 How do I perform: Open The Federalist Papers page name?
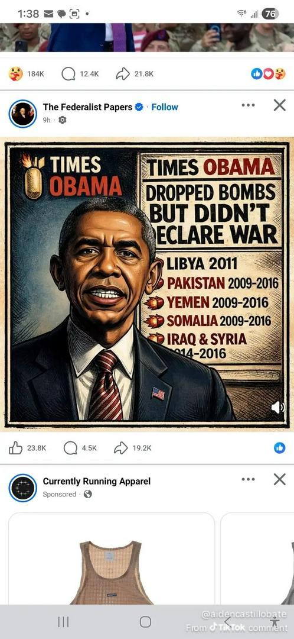[87, 107]
